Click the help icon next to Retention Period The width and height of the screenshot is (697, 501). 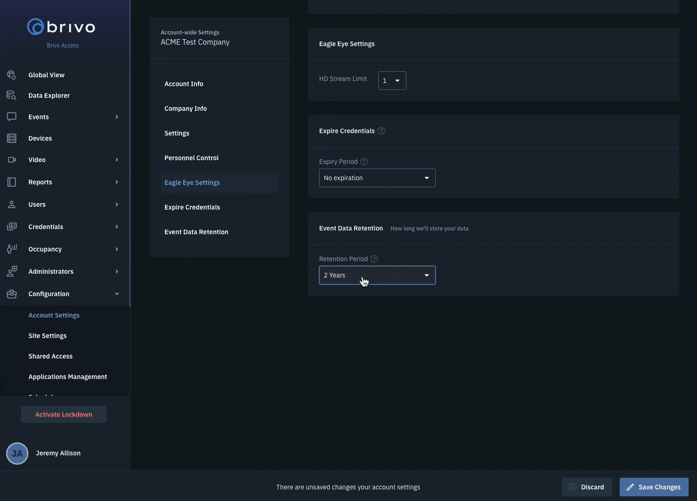click(374, 259)
